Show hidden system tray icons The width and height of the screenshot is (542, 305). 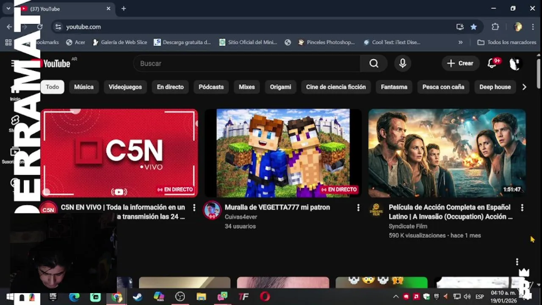395,297
